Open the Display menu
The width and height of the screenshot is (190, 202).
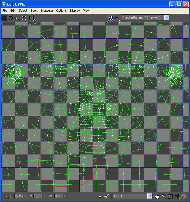pyautogui.click(x=75, y=11)
